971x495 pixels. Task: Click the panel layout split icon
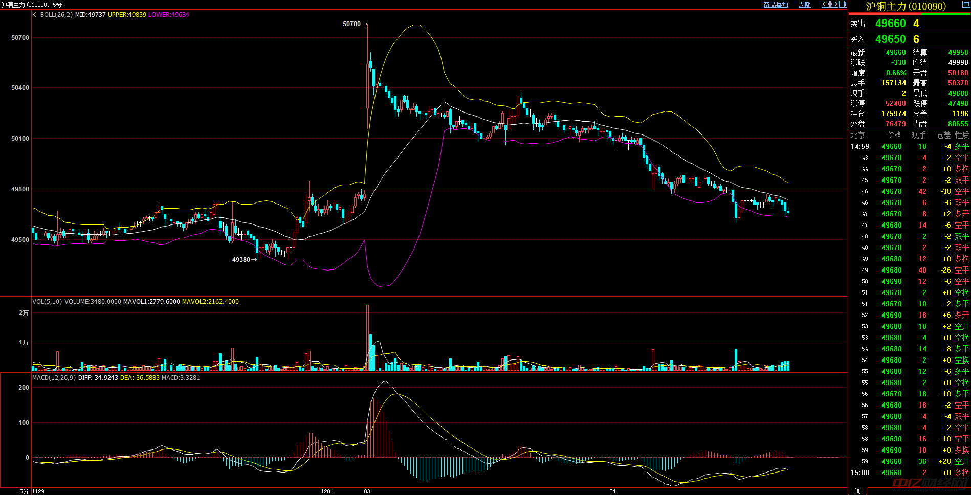coord(843,4)
